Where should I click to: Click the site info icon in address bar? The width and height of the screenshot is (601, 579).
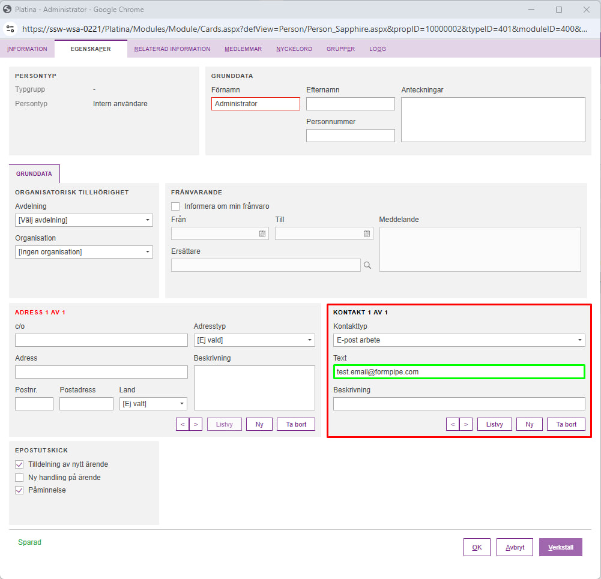pyautogui.click(x=10, y=29)
